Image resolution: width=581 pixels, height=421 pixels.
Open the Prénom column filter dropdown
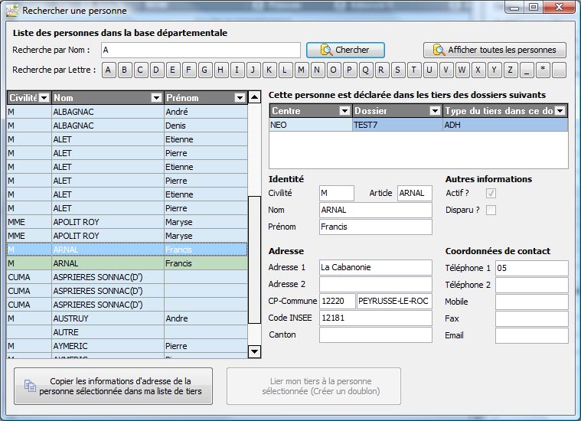[x=240, y=98]
